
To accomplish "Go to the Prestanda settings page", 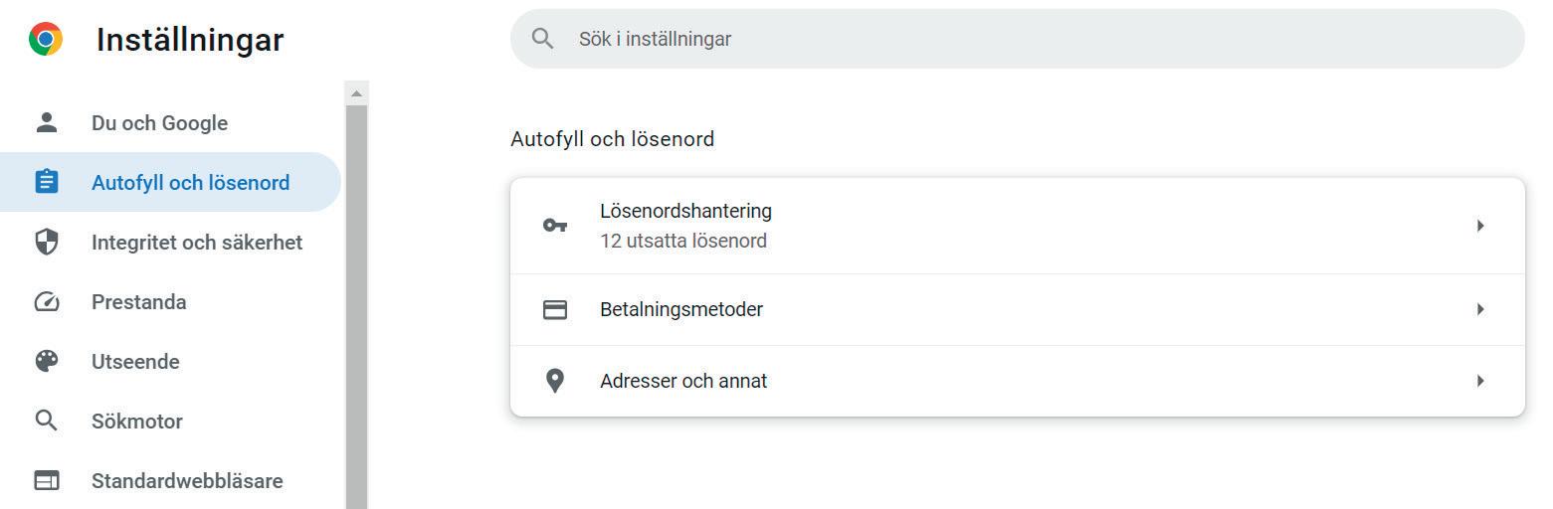I will [x=139, y=302].
